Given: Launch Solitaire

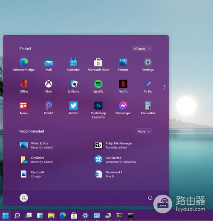Looking at the screenshot, I should pyautogui.click(x=73, y=86).
